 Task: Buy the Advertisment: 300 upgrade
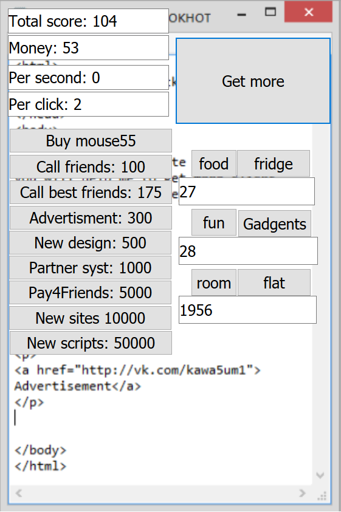91,218
